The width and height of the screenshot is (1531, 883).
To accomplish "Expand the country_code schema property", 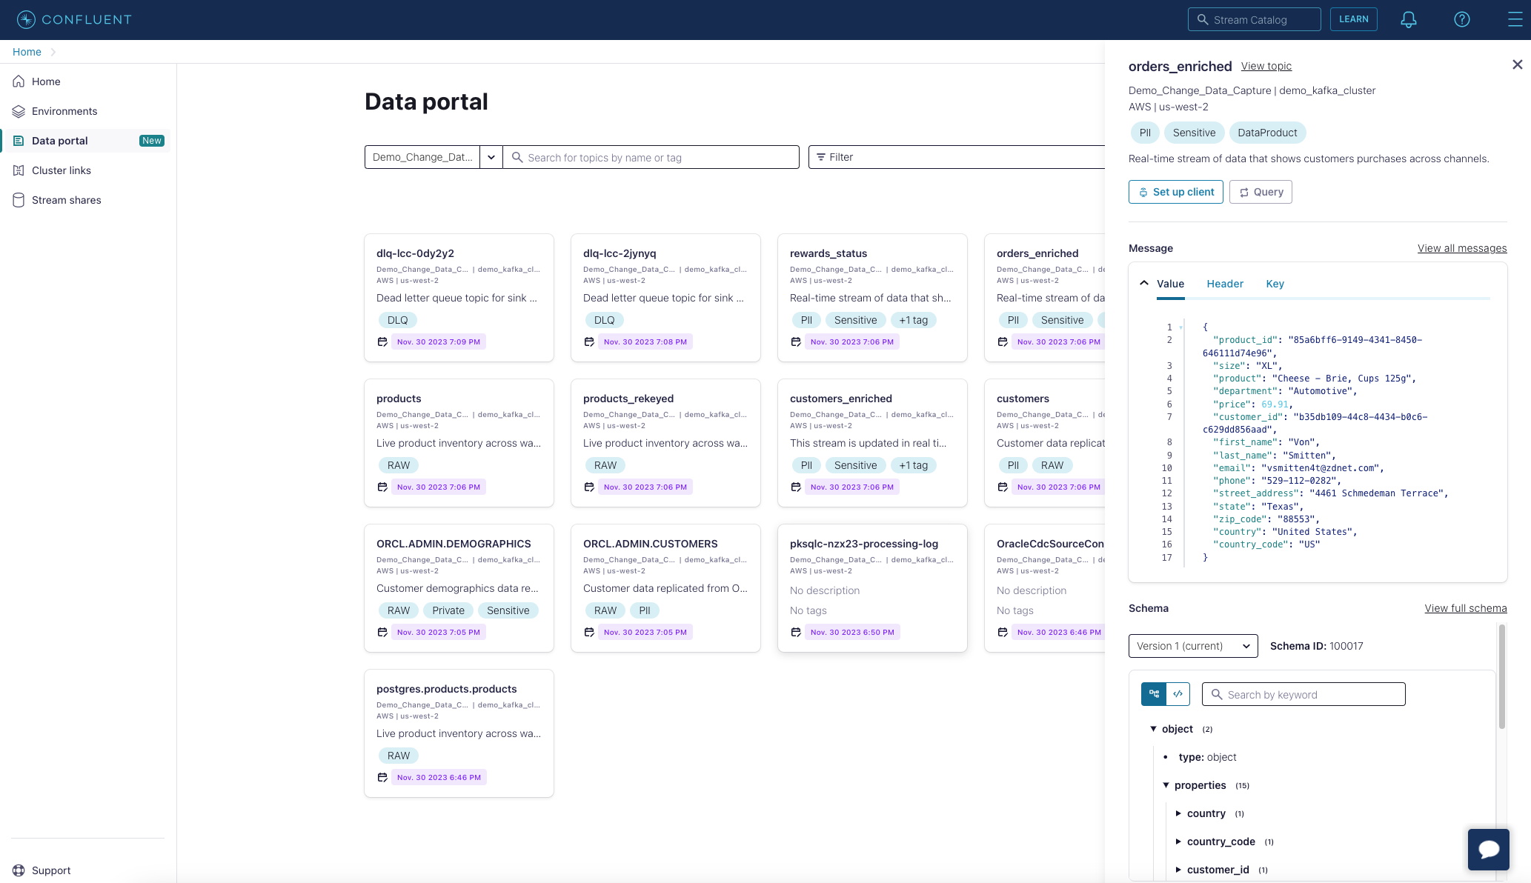I will (x=1178, y=842).
